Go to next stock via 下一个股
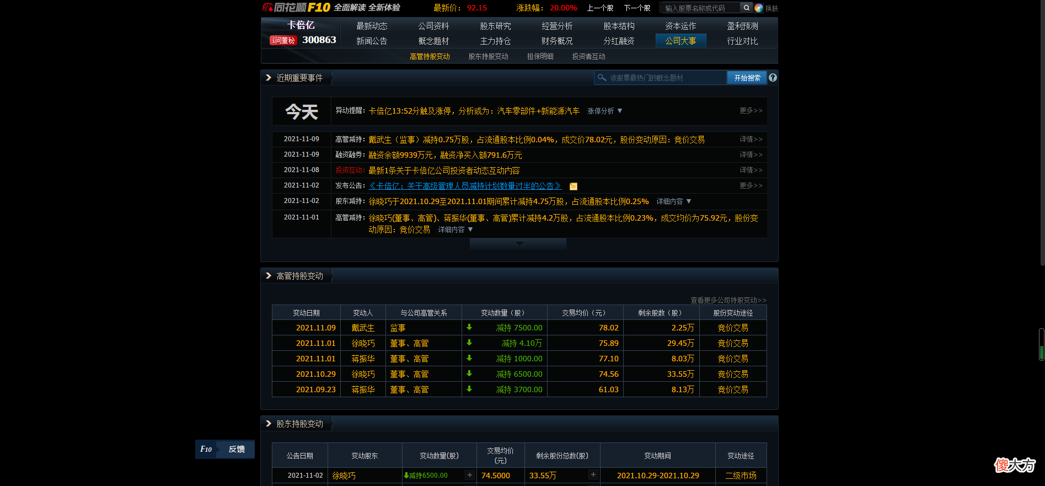 637,8
